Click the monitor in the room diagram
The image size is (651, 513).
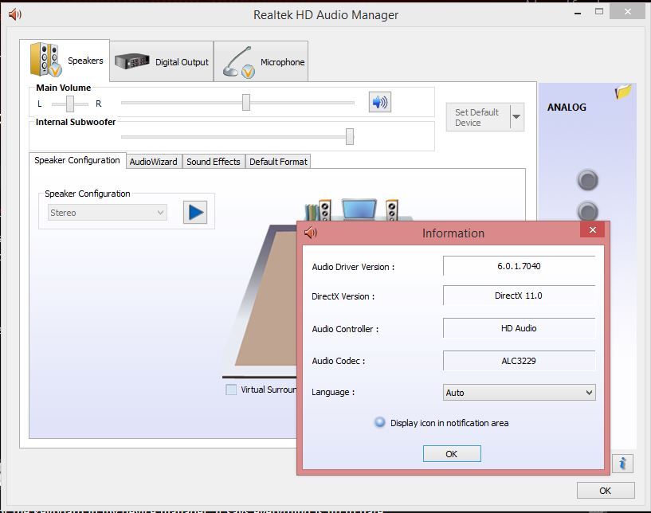[x=359, y=209]
